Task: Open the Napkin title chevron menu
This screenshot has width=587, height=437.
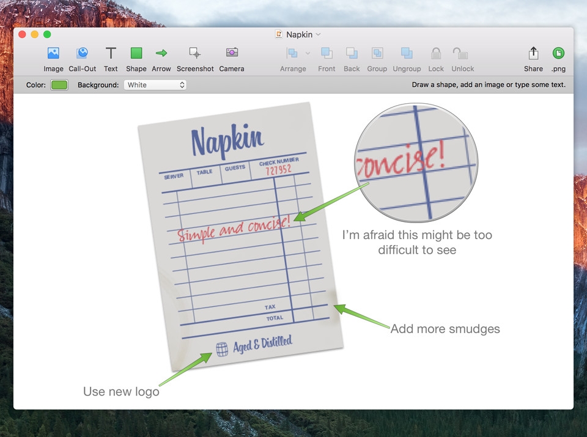Action: (x=318, y=35)
